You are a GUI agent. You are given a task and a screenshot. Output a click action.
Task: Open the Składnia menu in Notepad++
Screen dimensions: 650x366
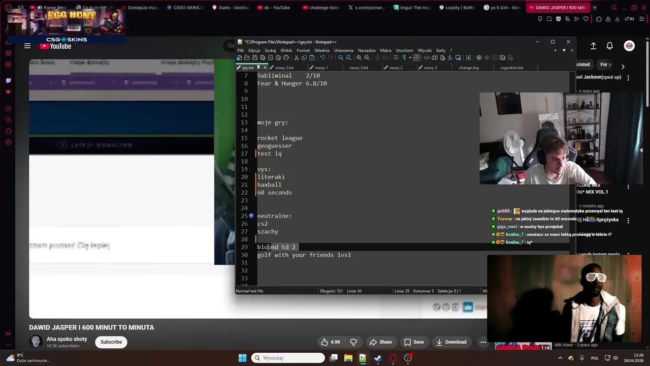[322, 50]
